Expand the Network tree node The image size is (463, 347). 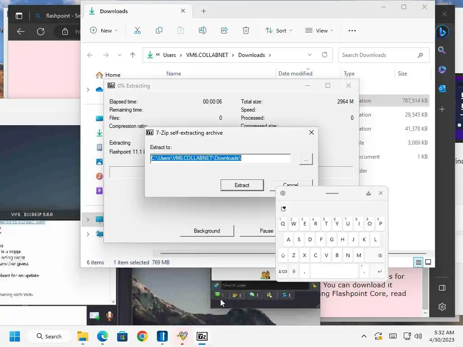point(88,234)
